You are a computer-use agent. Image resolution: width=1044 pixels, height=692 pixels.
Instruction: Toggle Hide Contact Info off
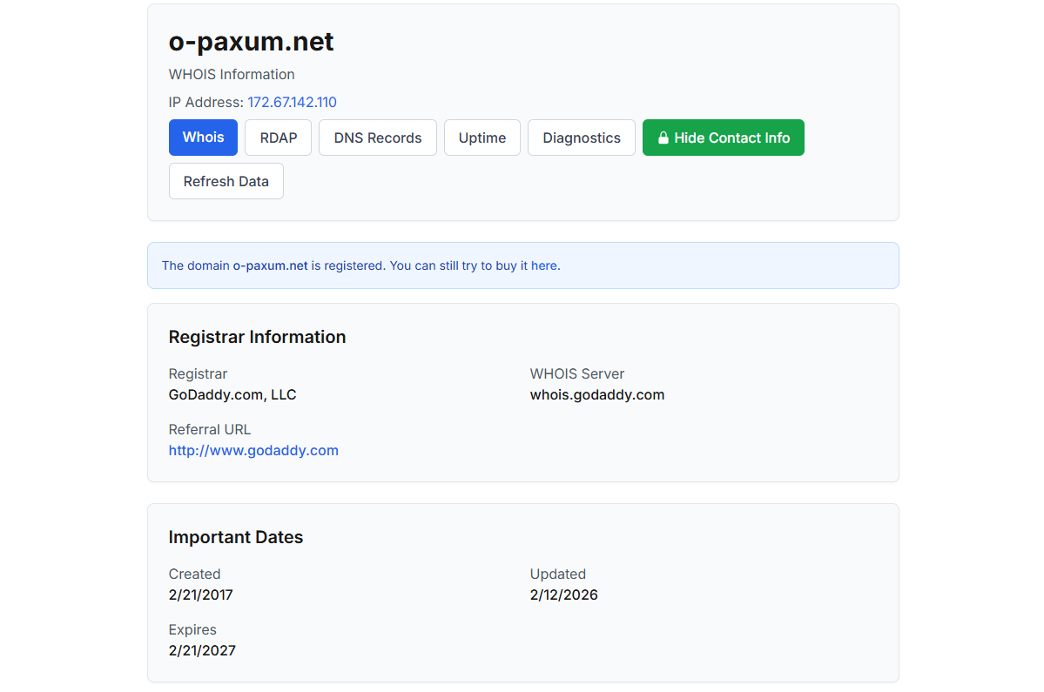723,138
